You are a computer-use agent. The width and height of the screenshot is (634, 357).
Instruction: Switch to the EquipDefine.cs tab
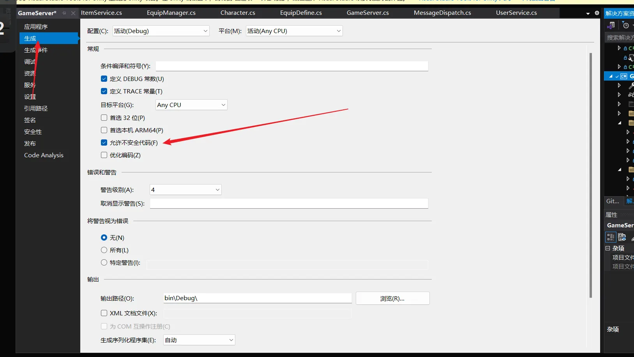coord(301,13)
